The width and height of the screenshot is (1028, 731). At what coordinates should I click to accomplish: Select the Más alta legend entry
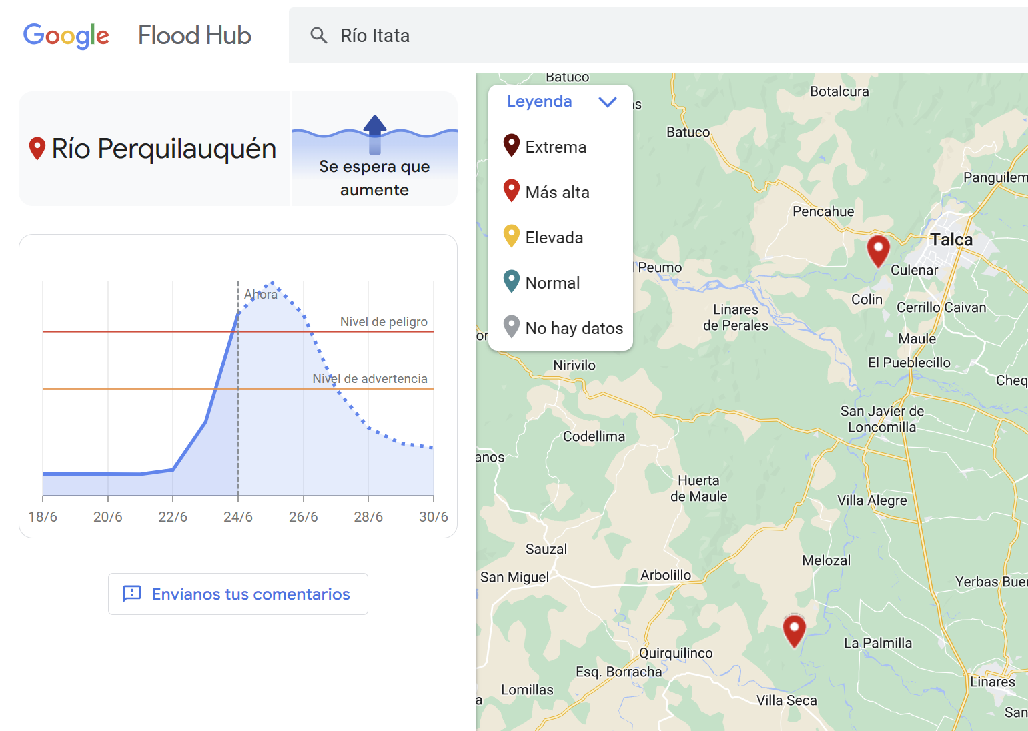pos(557,193)
